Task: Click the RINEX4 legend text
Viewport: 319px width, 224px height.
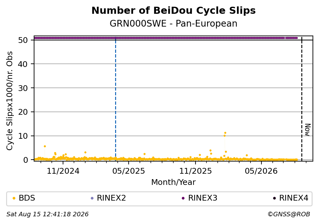Action: pyautogui.click(x=294, y=198)
